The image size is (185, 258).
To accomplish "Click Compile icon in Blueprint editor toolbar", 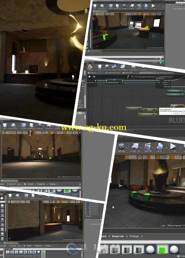I will click(90, 67).
